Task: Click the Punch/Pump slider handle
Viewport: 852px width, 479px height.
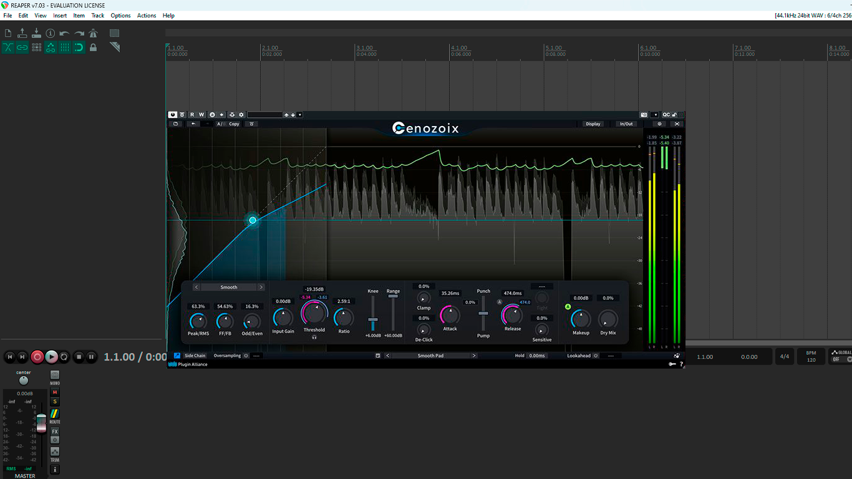Action: 483,313
